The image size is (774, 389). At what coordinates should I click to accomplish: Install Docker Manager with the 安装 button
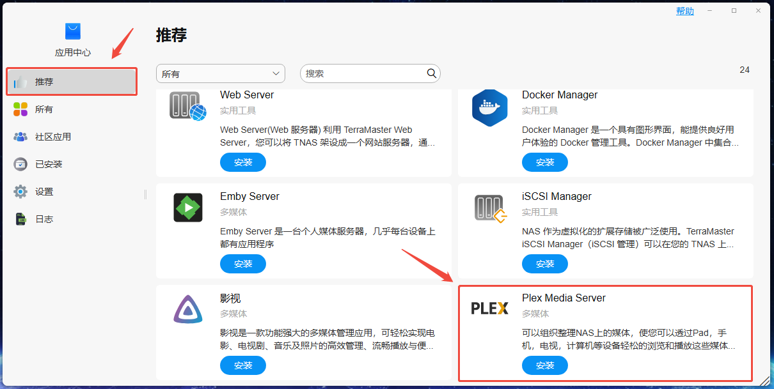[x=545, y=162]
